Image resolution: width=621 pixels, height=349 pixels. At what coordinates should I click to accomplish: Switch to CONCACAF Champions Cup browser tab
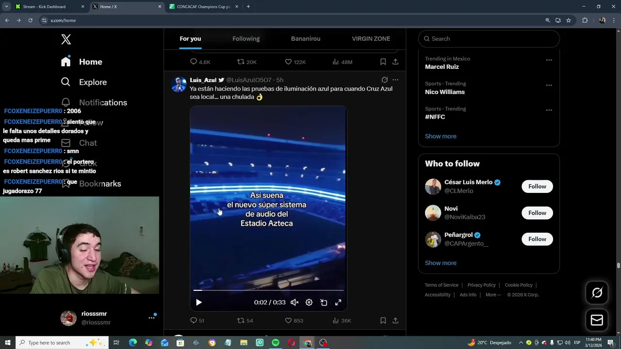204,7
